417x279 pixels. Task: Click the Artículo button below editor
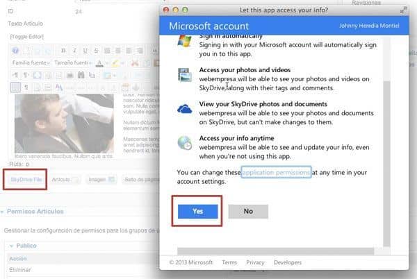click(x=65, y=180)
